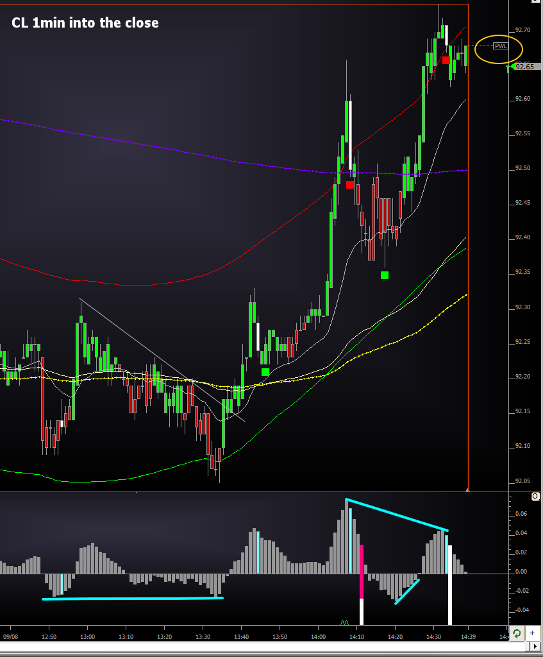This screenshot has height=657, width=543.
Task: Click the 92.05 price axis label
Action: [523, 481]
